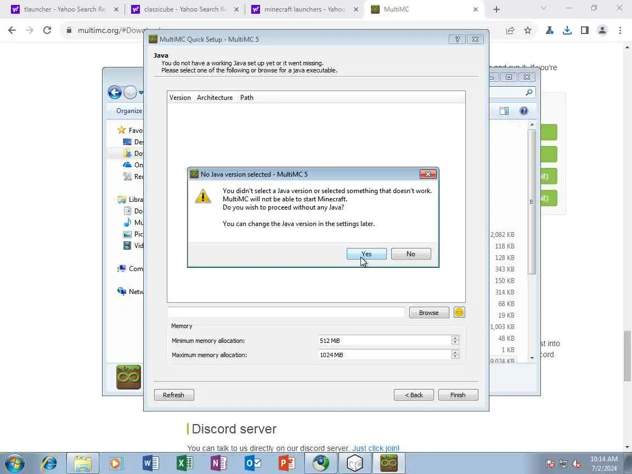Select Libraries in Explorer navigation pane

click(130, 200)
